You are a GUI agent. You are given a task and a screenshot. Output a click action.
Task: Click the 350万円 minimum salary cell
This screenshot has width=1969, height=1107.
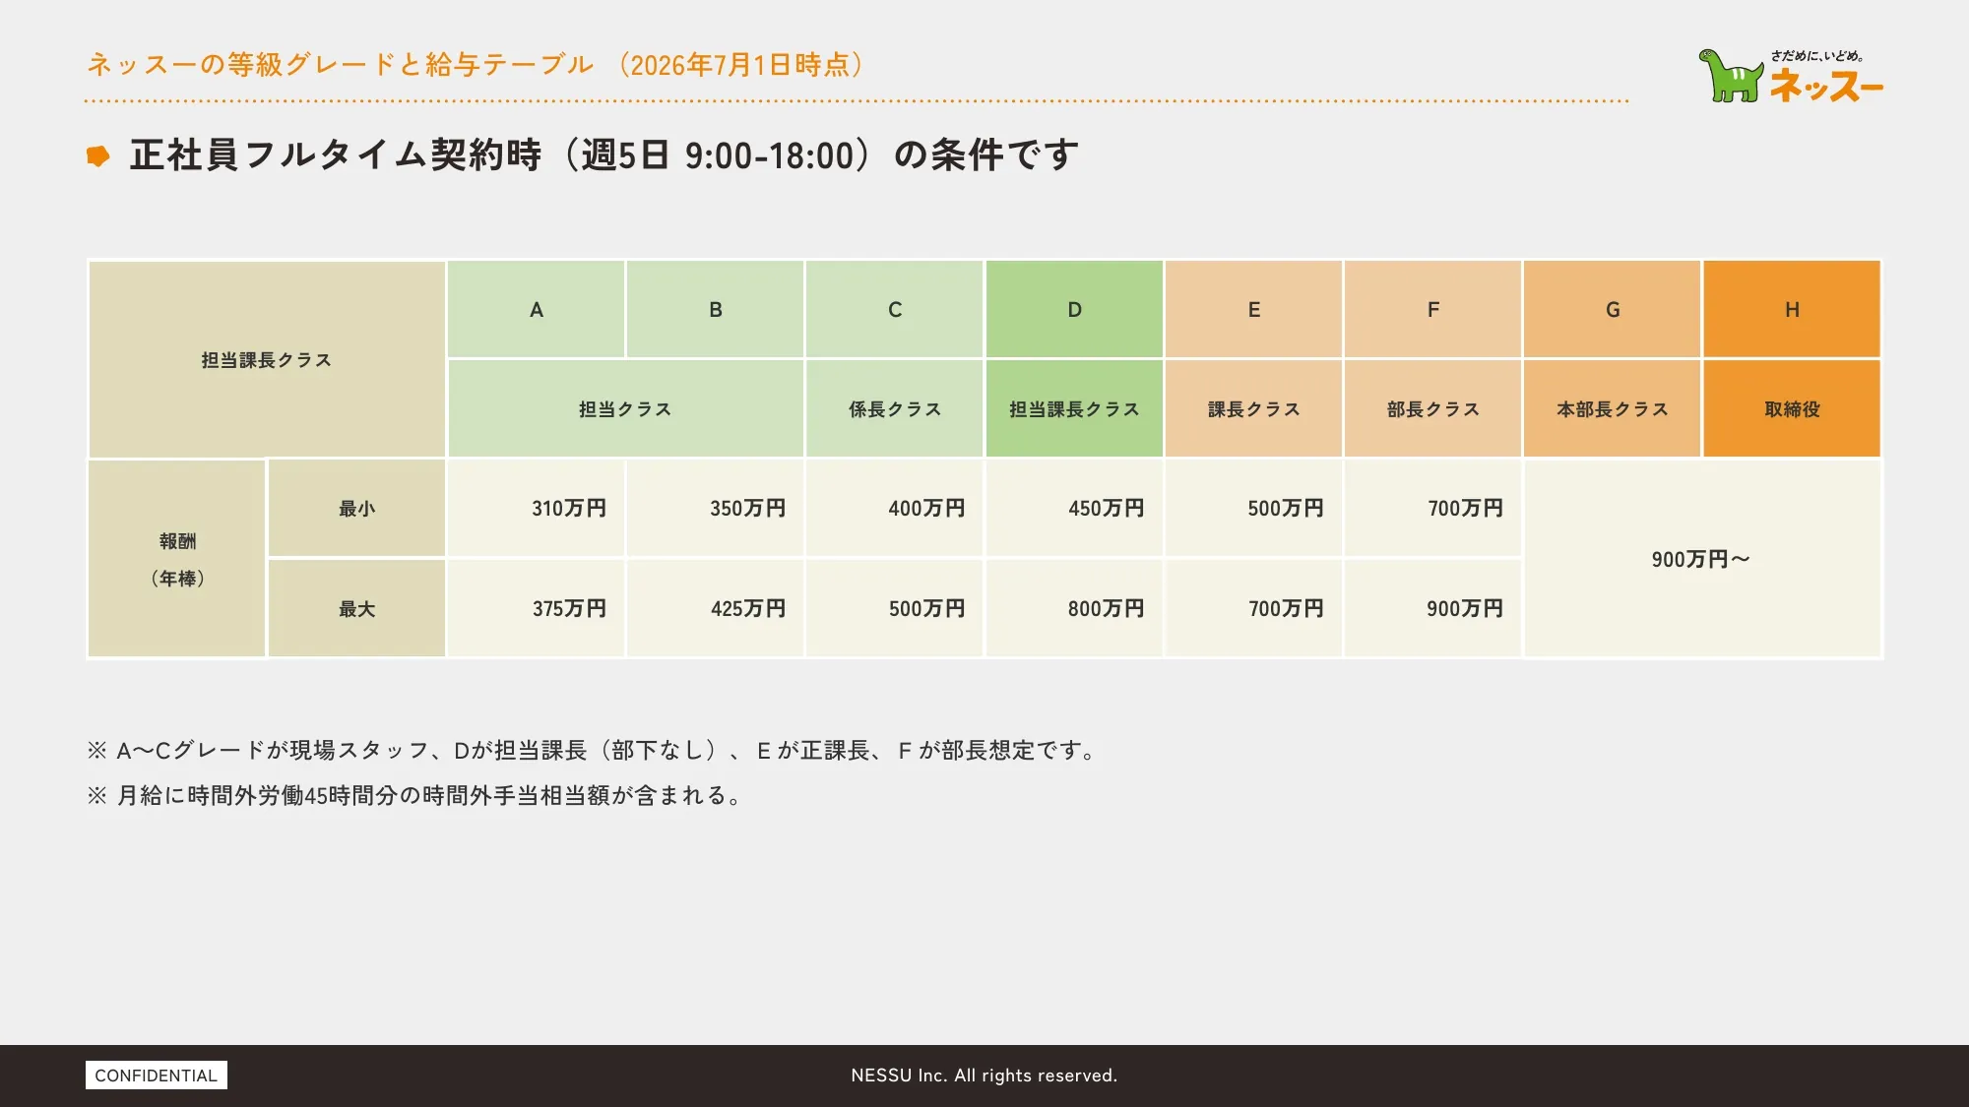coord(716,509)
